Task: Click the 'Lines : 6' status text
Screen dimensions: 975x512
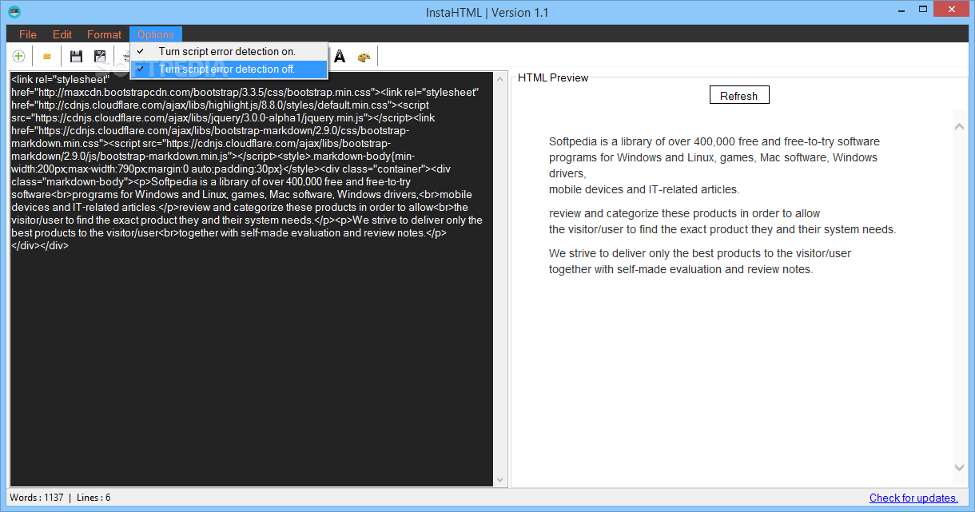Action: 94,498
